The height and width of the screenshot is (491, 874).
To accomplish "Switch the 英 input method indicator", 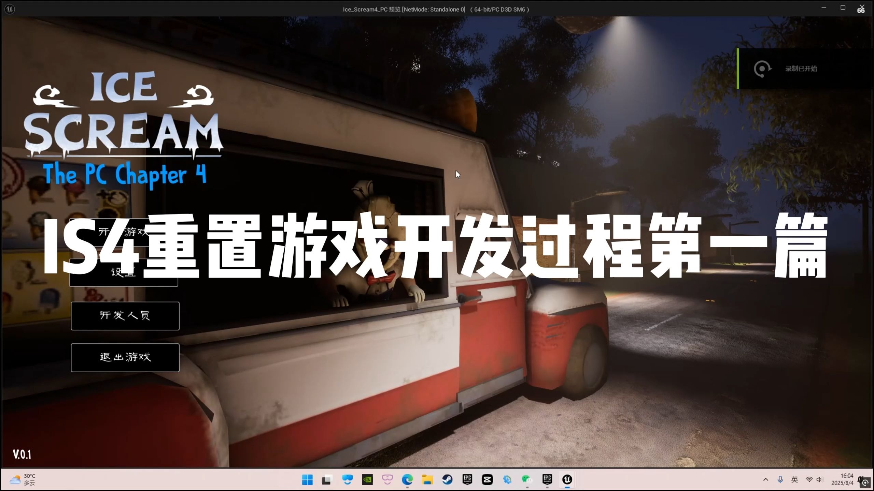I will pos(794,480).
